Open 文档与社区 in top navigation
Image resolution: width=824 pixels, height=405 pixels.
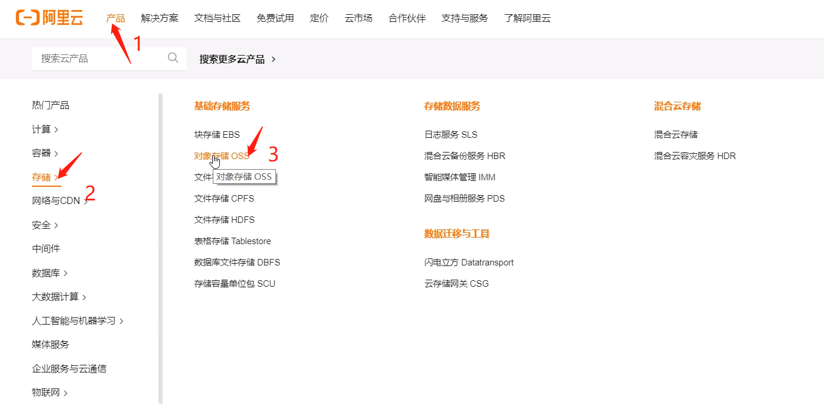click(x=218, y=18)
